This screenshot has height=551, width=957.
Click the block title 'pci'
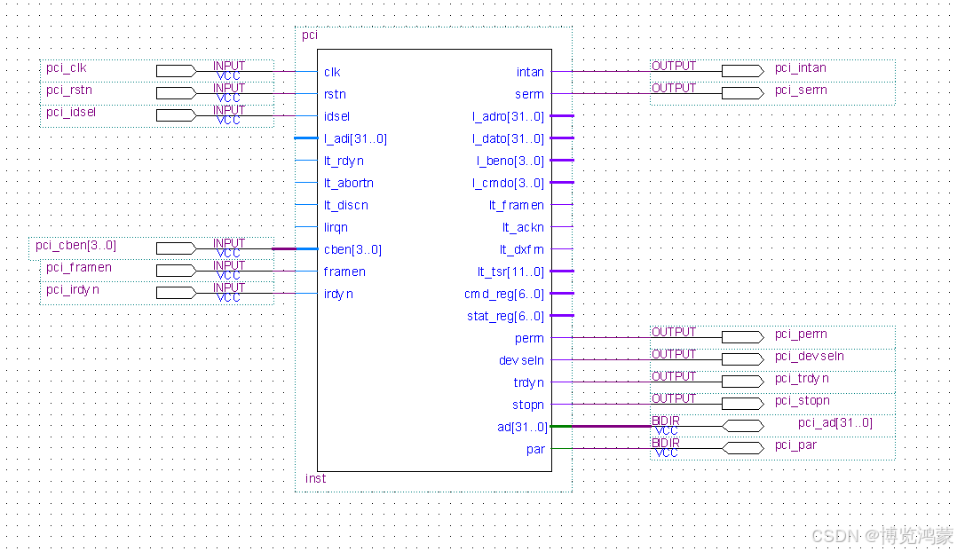pyautogui.click(x=310, y=35)
